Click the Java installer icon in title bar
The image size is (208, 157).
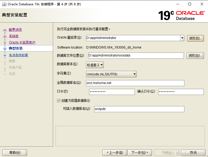point(4,4)
